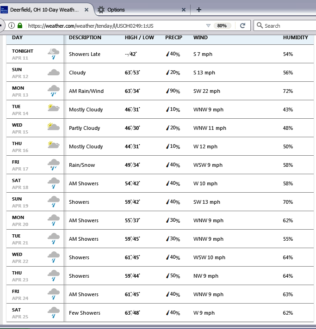Click the 'Few Showers' description
The width and height of the screenshot is (316, 329).
85,313
